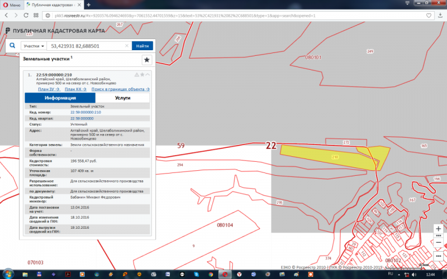Click area value 107 409 кв. м

(x=82, y=171)
